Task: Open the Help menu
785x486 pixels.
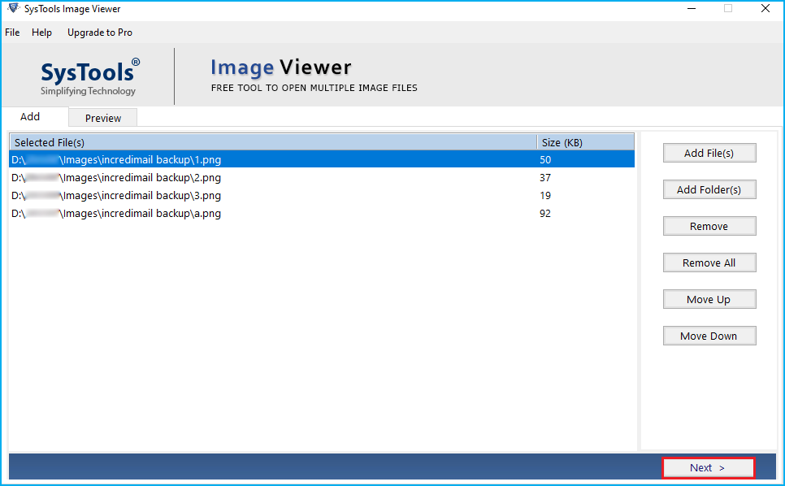Action: pyautogui.click(x=41, y=33)
